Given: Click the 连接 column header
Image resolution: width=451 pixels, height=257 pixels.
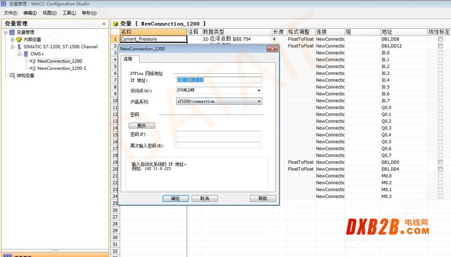Looking at the screenshot, I should [330, 32].
